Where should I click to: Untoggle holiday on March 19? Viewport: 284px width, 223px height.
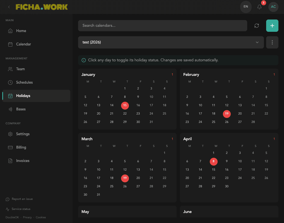click(x=125, y=178)
